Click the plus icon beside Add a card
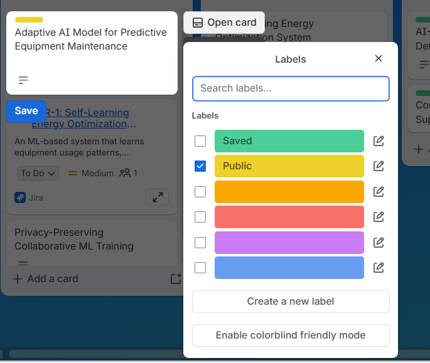Image resolution: width=430 pixels, height=363 pixels. tap(18, 279)
